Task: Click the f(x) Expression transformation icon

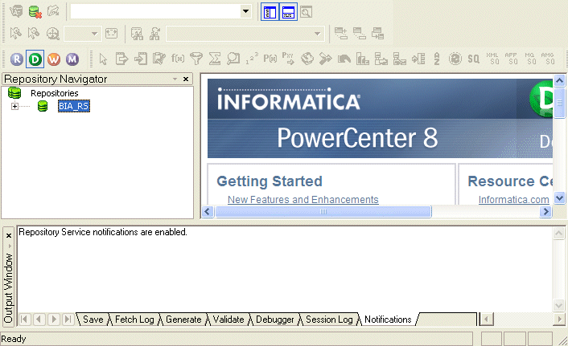Action: 178,59
